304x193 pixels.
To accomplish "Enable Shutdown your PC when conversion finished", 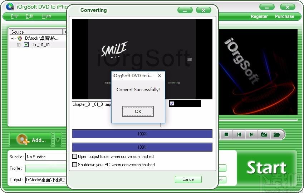I will point(74,164).
